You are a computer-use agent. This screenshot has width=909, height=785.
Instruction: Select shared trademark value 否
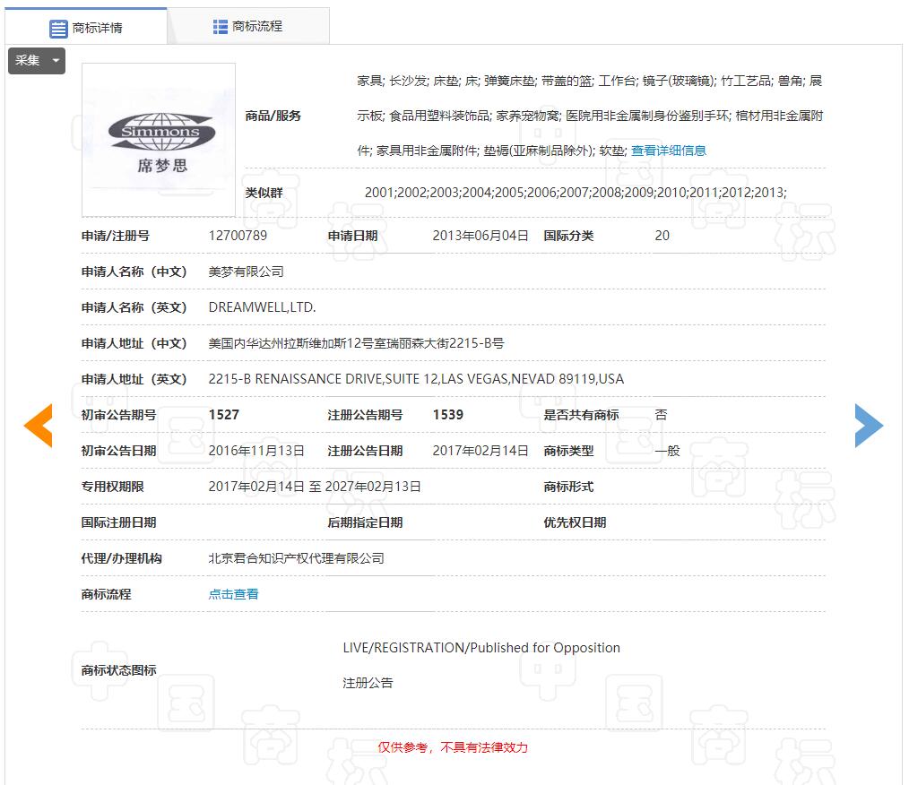point(661,415)
